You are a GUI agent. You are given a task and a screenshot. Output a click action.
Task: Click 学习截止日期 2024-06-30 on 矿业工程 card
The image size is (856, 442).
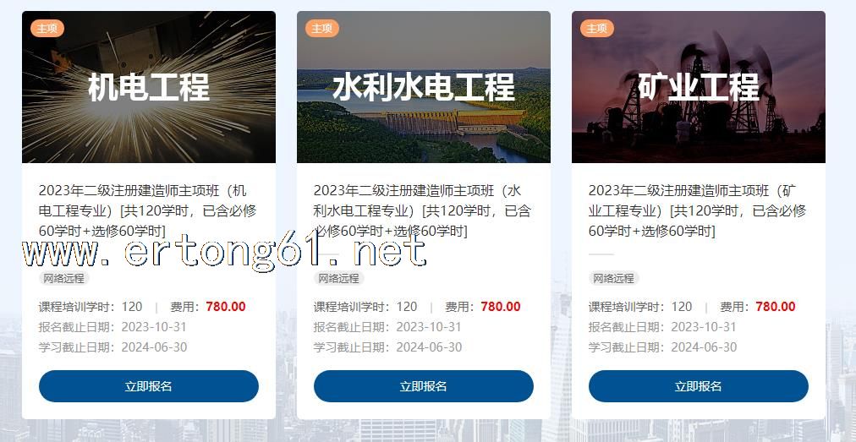[663, 347]
